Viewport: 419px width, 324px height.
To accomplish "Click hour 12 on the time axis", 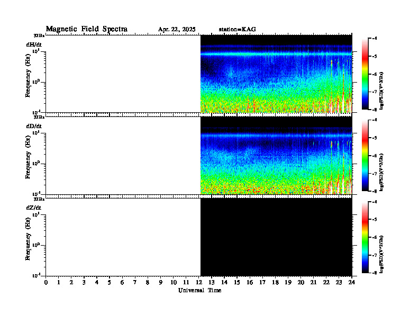I will pos(199,283).
